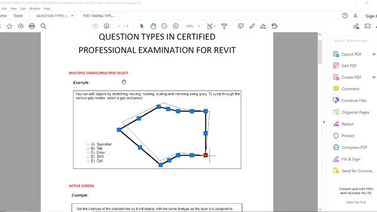Image resolution: width=377 pixels, height=212 pixels.
Task: Open the View menu
Action: 13,8
